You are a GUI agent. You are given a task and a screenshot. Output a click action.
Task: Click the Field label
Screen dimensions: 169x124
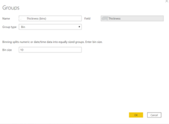(x=87, y=19)
